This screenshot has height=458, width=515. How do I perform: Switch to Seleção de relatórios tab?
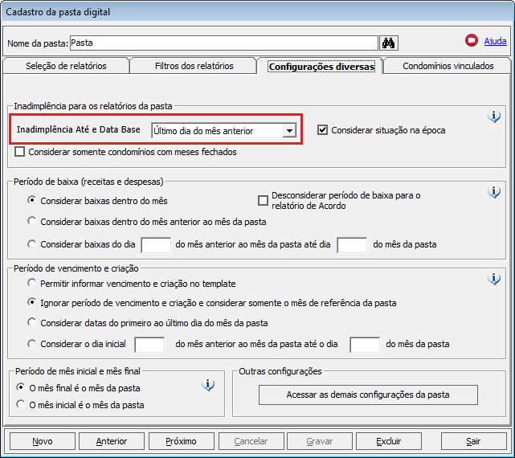pyautogui.click(x=66, y=66)
